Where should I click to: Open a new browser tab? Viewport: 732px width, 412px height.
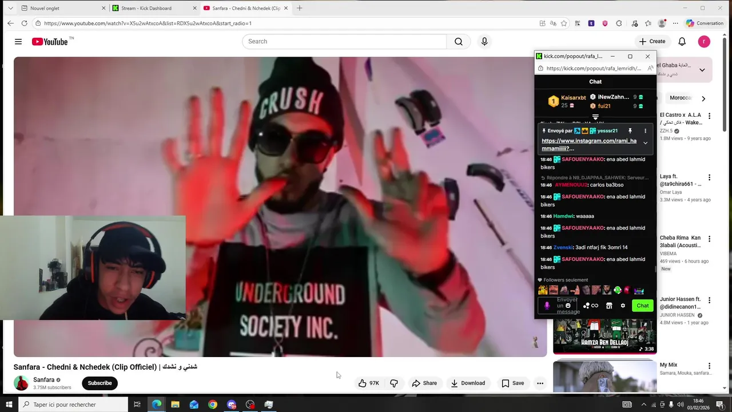point(299,8)
